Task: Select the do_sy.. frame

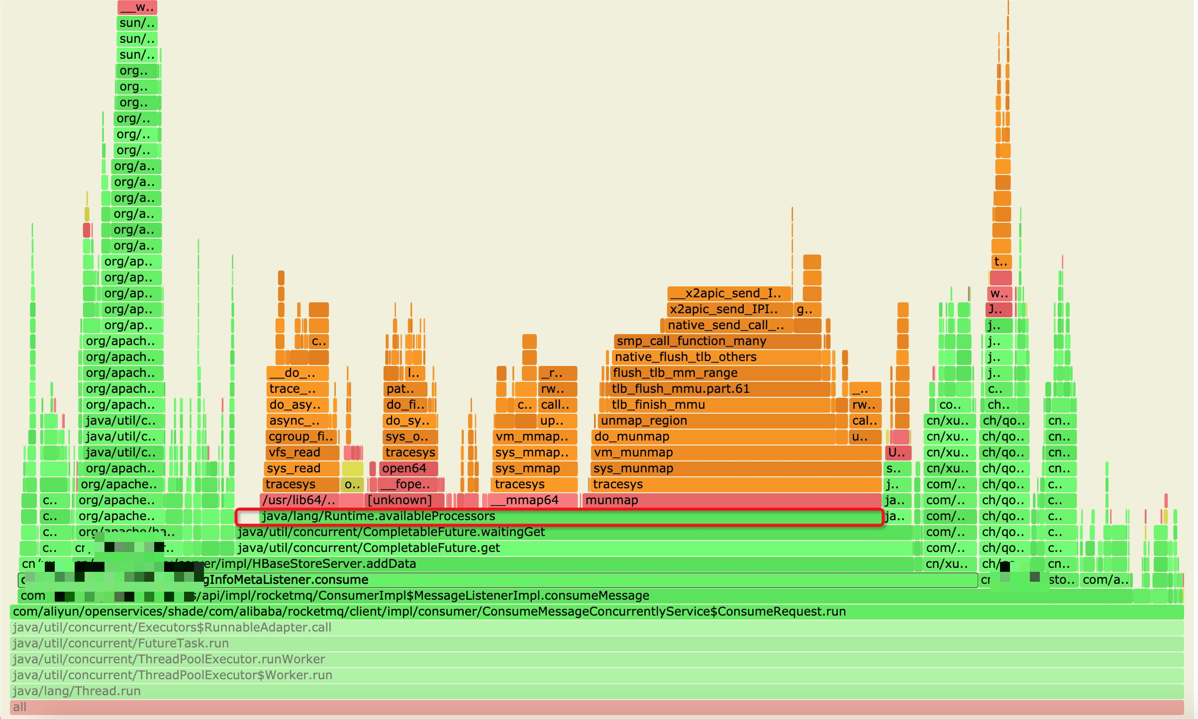Action: [x=410, y=421]
